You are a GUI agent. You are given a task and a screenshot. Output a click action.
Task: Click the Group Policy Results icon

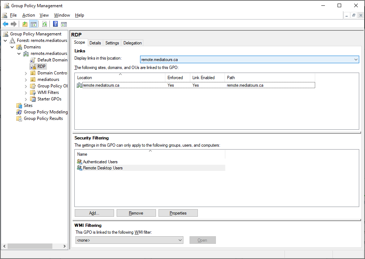(x=19, y=118)
